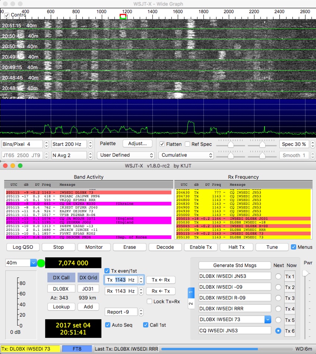Click the Tune button
Viewport: 316px width, 354px height.
[272, 247]
